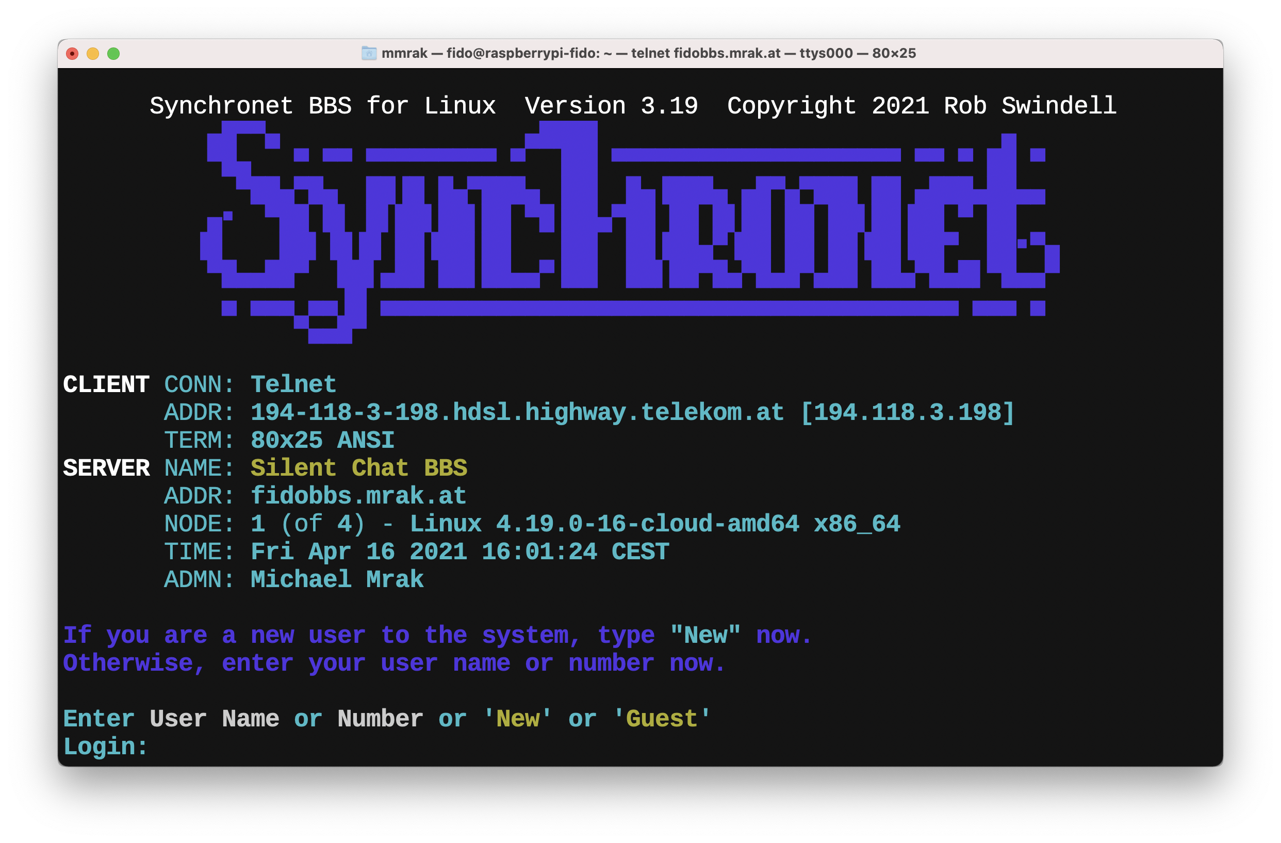
Task: Click the folder proxy icon in title bar
Action: click(369, 53)
